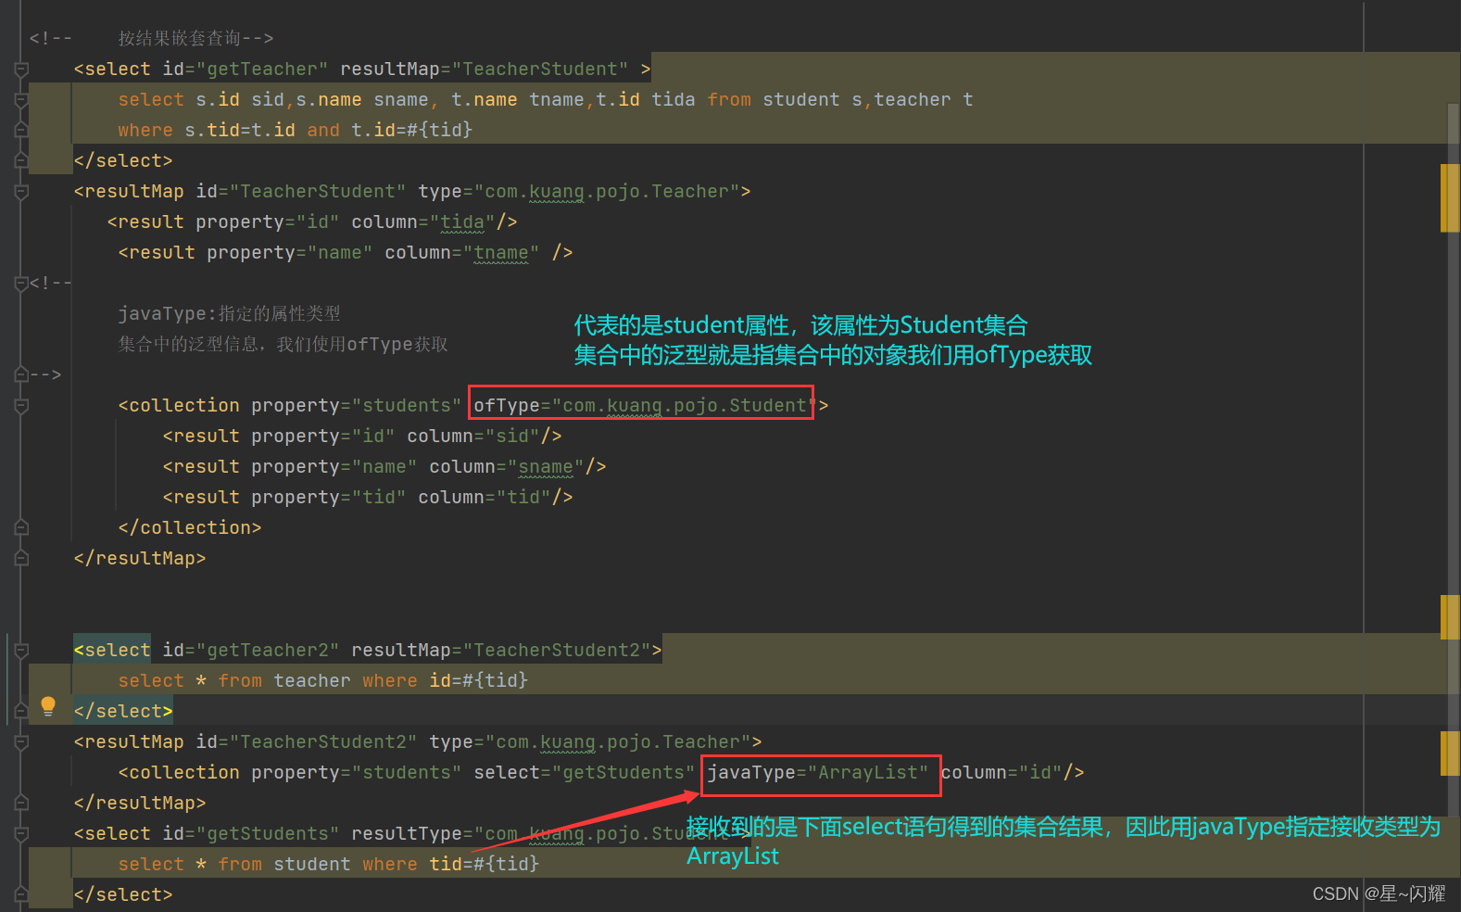Click 'select * from student where tid=#{tid}' line

click(329, 865)
